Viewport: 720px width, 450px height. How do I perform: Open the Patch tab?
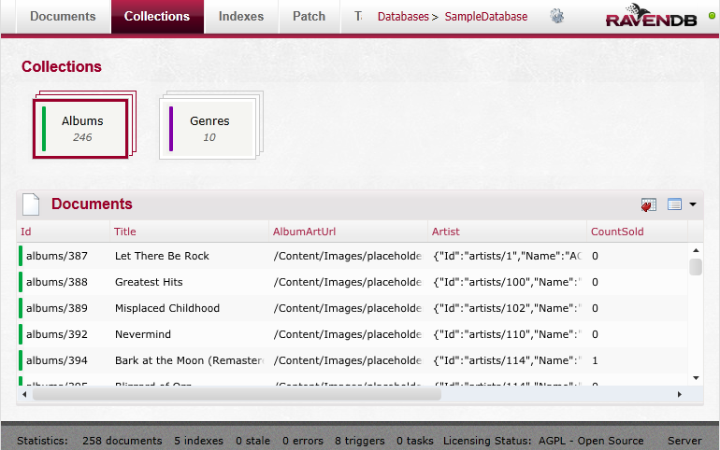[309, 17]
